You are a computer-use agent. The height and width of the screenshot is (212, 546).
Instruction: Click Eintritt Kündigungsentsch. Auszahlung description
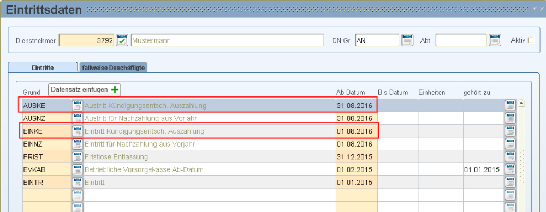145,131
